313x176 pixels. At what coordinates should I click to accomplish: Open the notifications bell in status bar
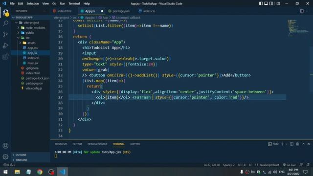(x=308, y=165)
